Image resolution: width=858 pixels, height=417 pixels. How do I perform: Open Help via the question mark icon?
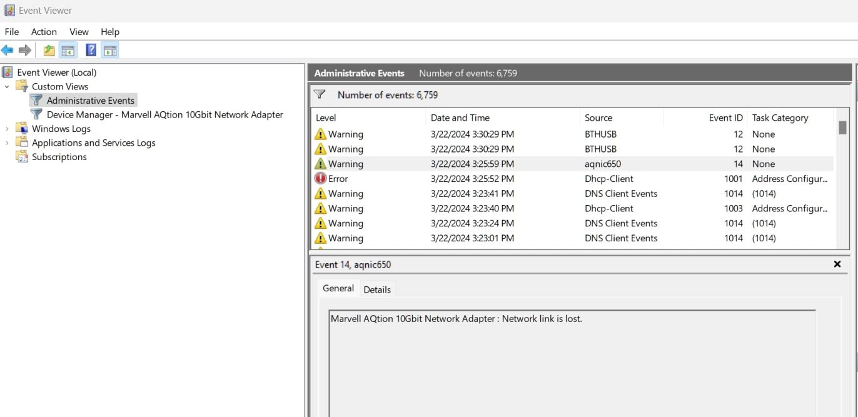tap(91, 51)
